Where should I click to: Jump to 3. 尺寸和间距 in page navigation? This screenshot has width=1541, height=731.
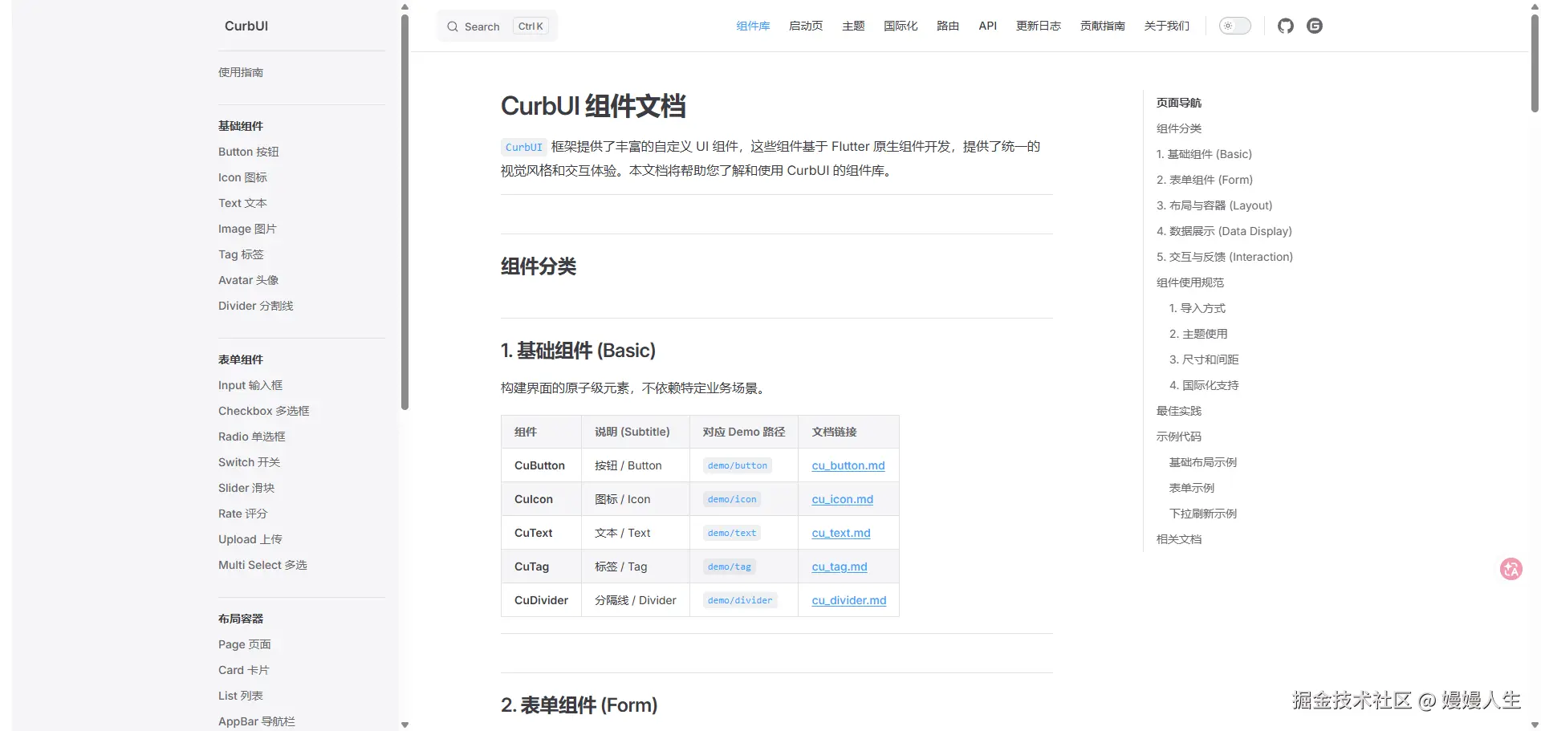pyautogui.click(x=1204, y=359)
